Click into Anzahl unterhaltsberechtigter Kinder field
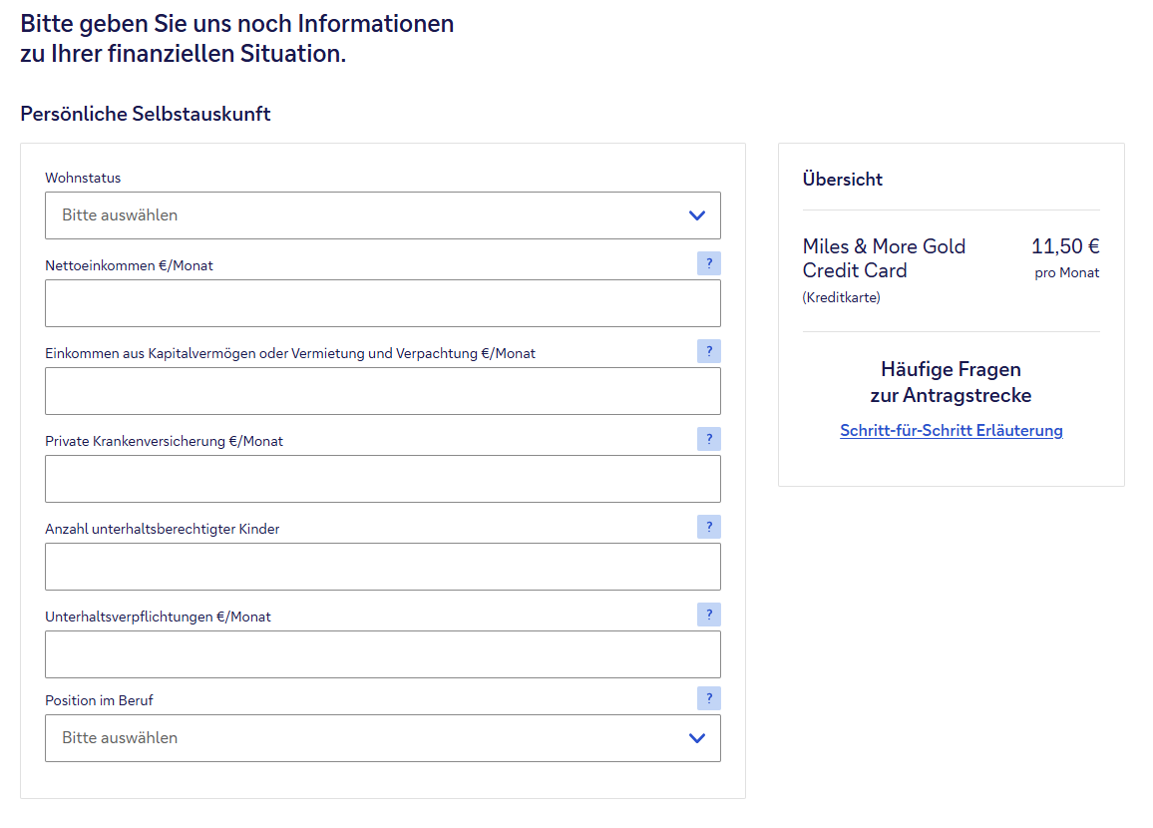Viewport: 1153px width, 828px height. (382, 567)
